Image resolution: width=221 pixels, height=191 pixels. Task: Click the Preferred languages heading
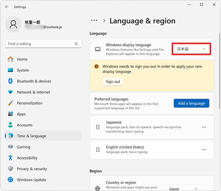click(111, 99)
